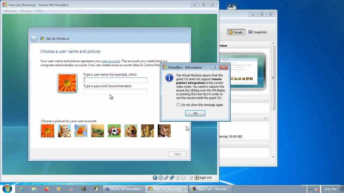Switch to Details view in VirtualBox Manager
The height and width of the screenshot is (193, 344).
coord(236,32)
